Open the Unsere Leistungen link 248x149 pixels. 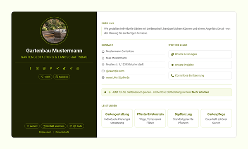coord(200,54)
